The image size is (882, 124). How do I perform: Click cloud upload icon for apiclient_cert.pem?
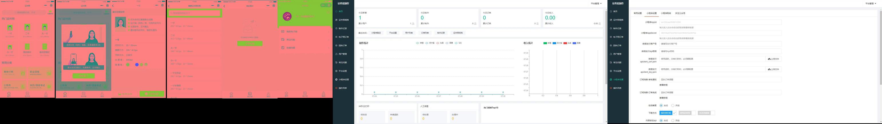pos(769,59)
